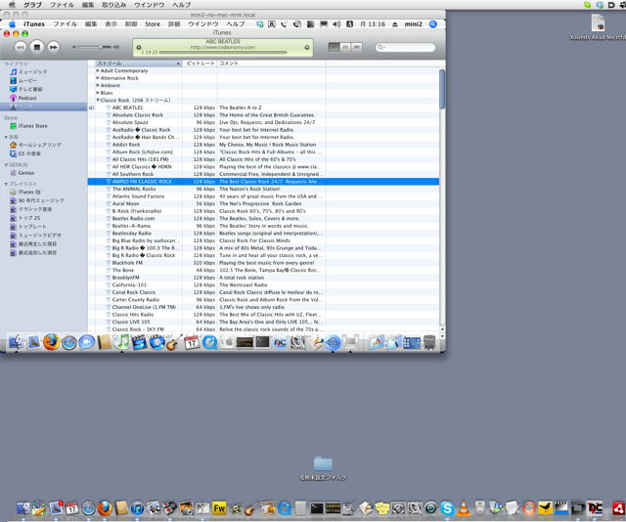
Task: Click iTunes icon in the remote dock
Action: 121,342
